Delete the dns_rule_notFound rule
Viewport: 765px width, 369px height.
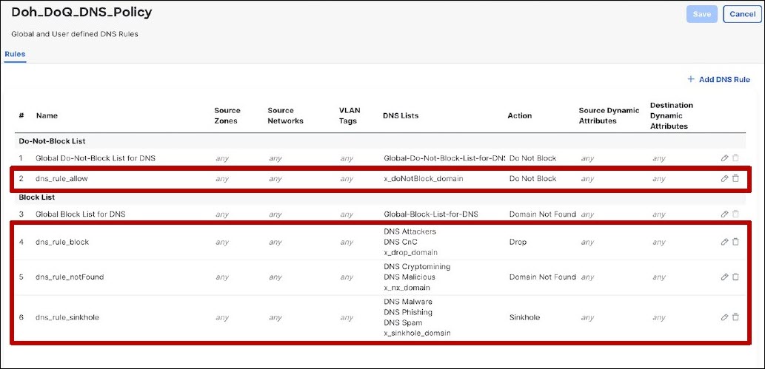[x=735, y=277]
